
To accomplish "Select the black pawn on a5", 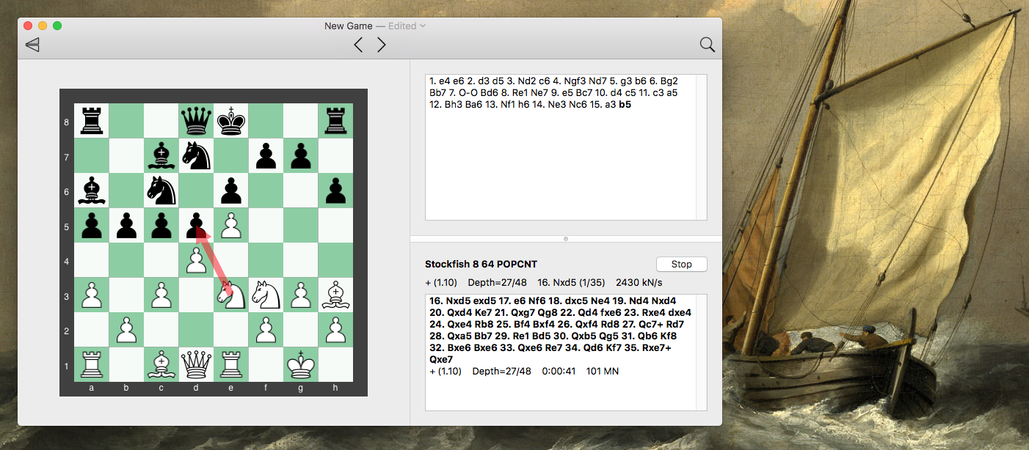I will [x=92, y=225].
